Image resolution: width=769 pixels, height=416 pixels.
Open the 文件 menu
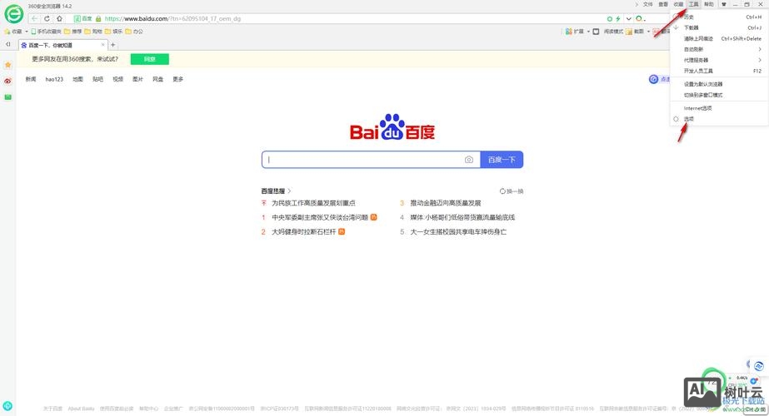pos(648,4)
